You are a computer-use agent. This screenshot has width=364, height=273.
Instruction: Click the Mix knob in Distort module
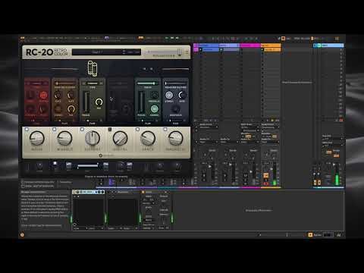99,102
